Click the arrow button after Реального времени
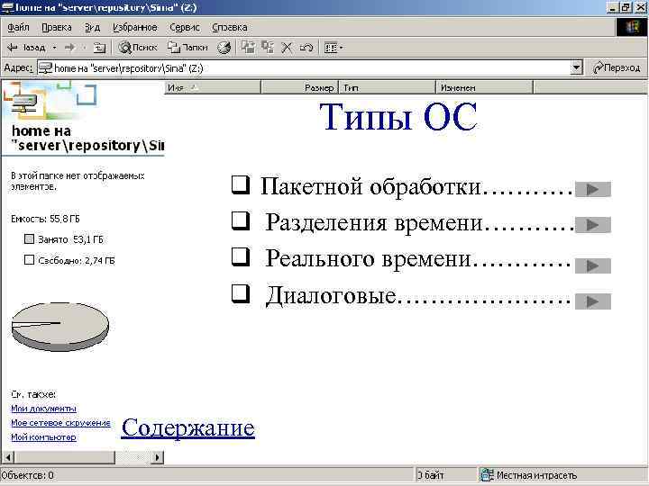Viewport: 649px width, 486px height. pyautogui.click(x=593, y=265)
